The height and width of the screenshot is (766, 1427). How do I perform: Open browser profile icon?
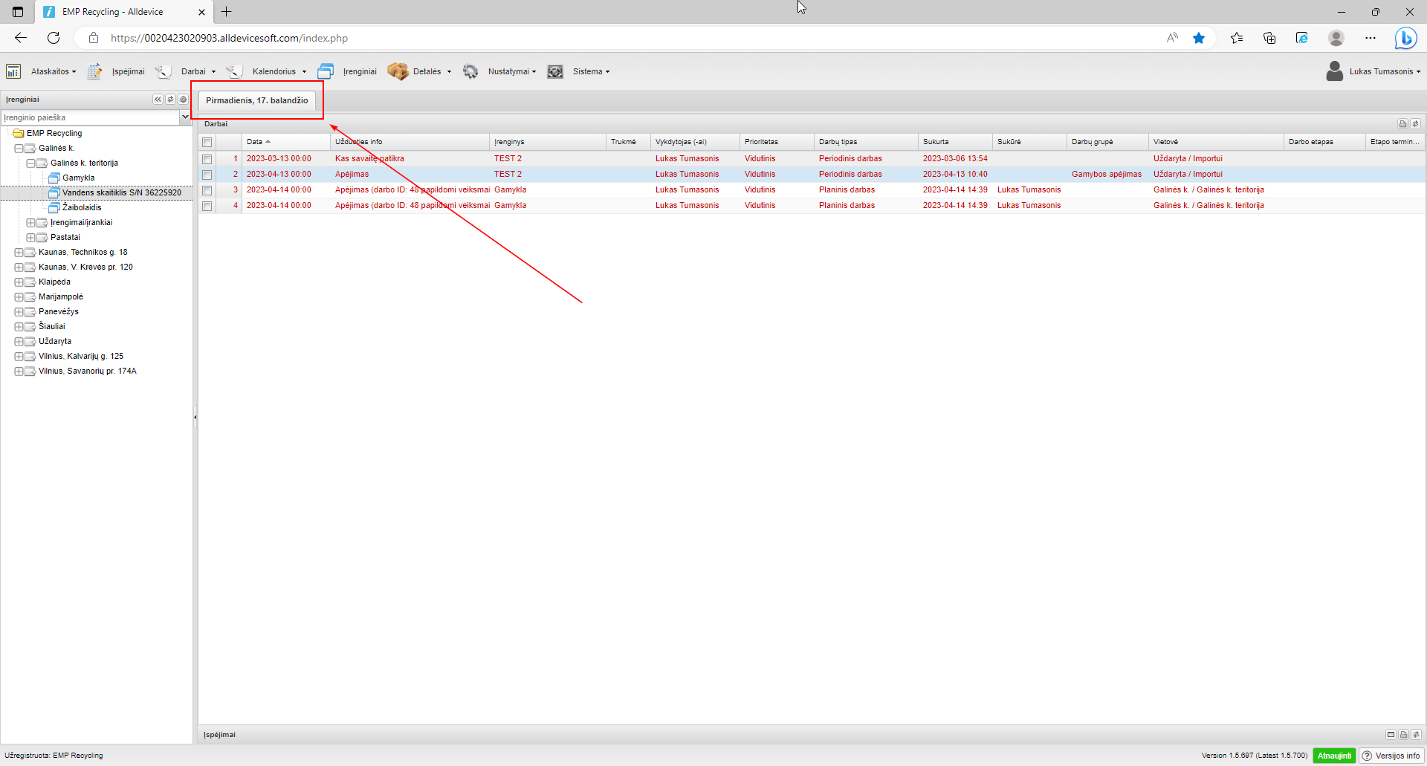point(1336,38)
